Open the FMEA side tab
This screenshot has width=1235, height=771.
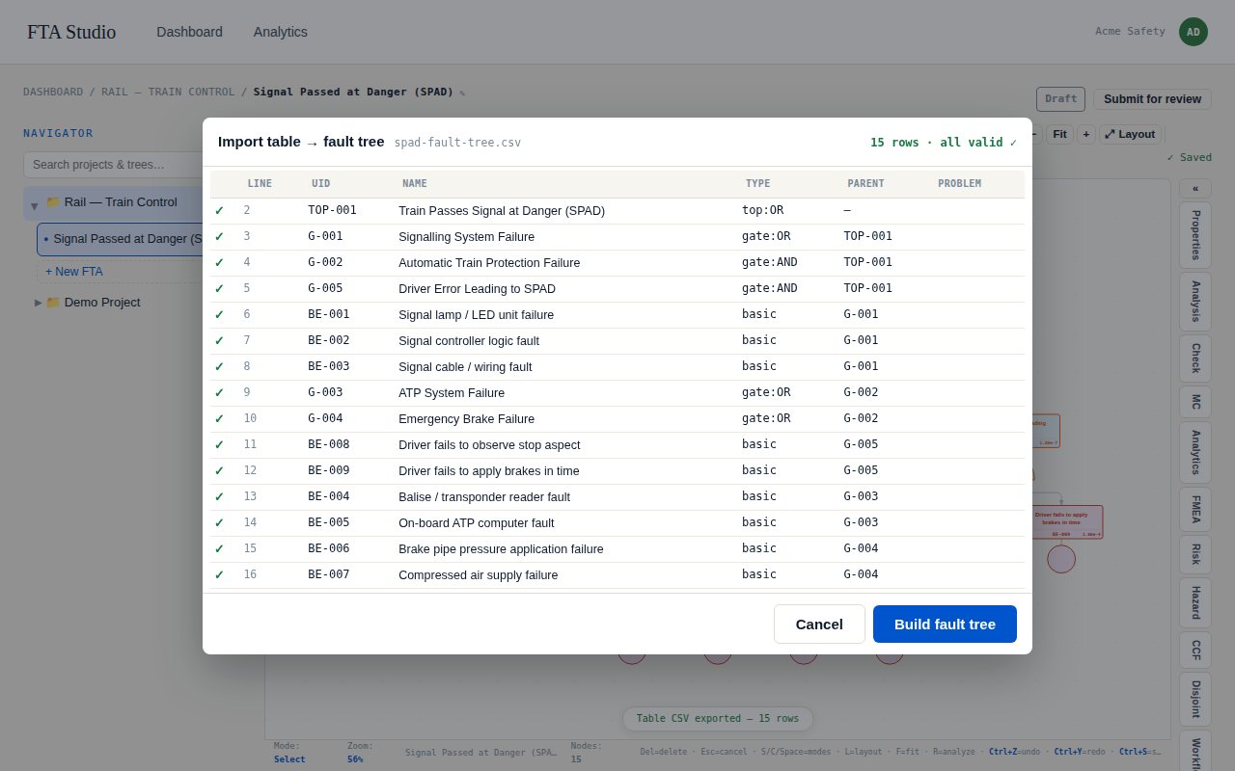pyautogui.click(x=1195, y=508)
